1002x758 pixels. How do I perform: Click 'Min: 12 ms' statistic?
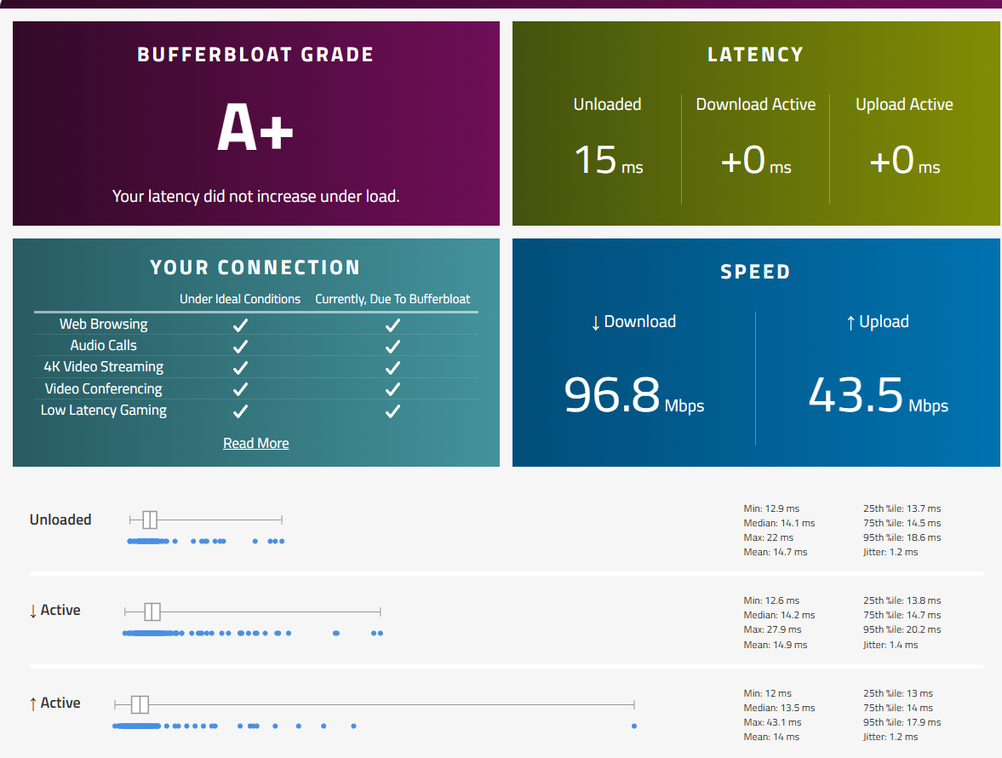point(768,693)
